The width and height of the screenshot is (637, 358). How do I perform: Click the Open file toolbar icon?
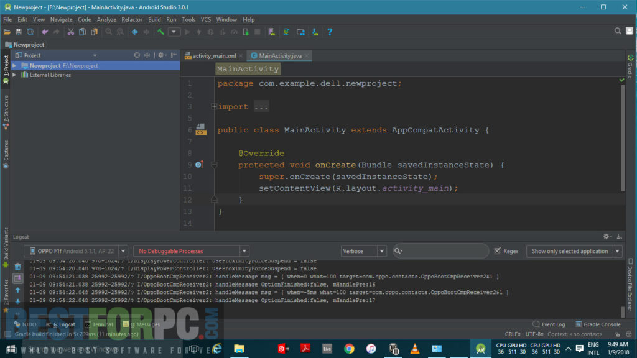tap(7, 32)
